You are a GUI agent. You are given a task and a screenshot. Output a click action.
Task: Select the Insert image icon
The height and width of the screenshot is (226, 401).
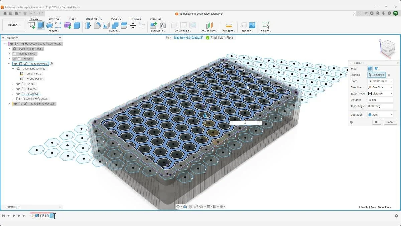point(252,25)
